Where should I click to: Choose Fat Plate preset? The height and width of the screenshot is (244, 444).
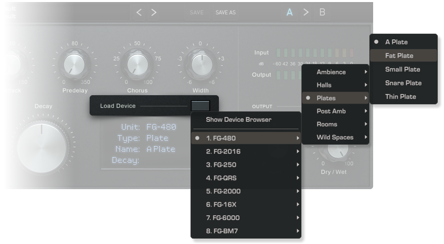[404, 56]
